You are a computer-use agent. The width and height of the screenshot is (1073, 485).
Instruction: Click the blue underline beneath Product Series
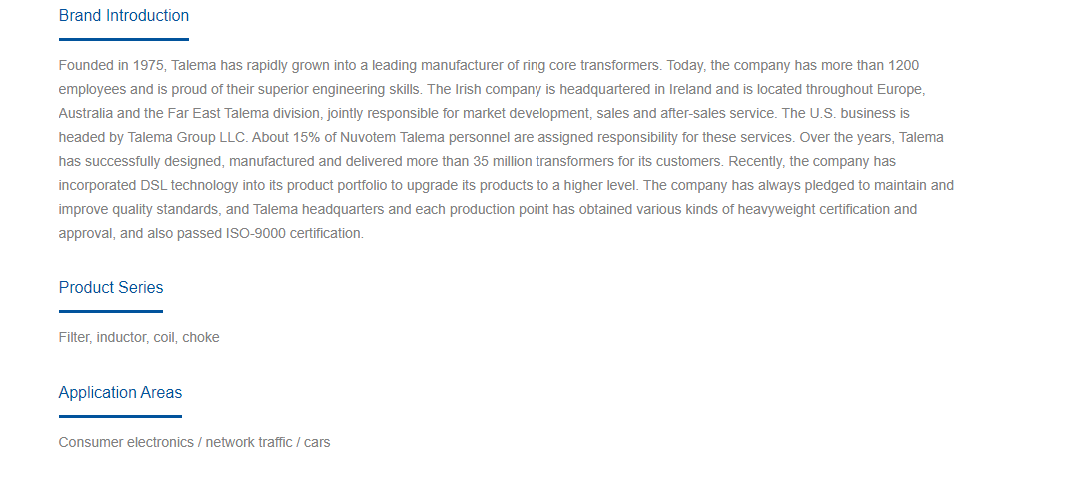click(x=111, y=312)
